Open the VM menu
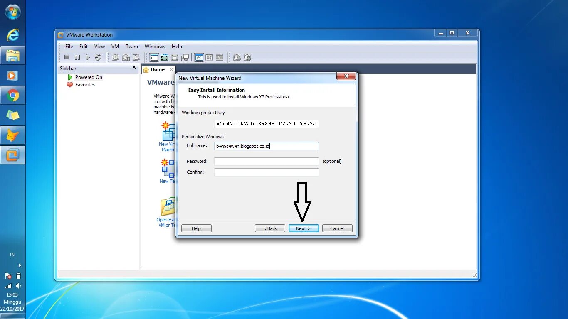 pos(115,47)
